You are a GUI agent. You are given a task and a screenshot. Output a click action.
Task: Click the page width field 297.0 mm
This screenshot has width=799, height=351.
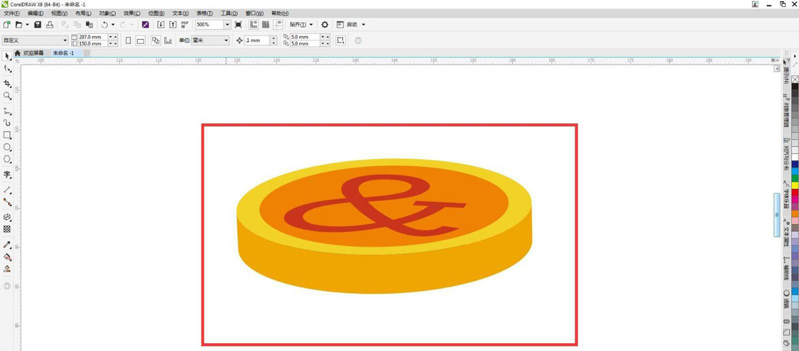pos(90,37)
